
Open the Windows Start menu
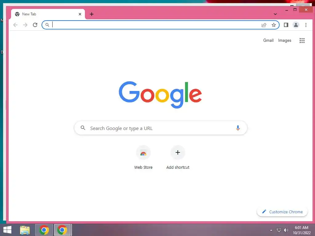(x=7, y=230)
